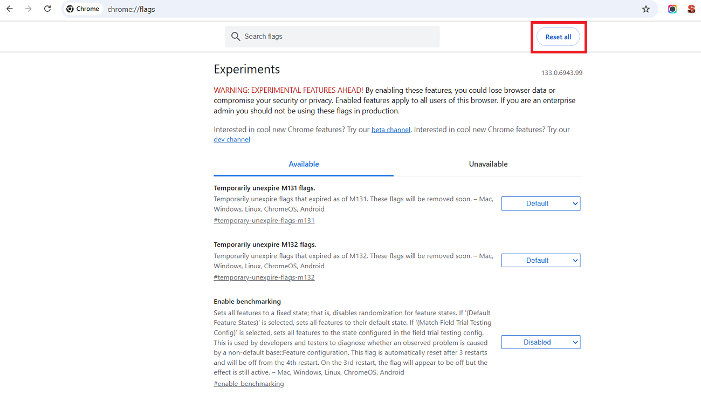Open the dev channel link
This screenshot has height=394, width=701.
(x=231, y=139)
